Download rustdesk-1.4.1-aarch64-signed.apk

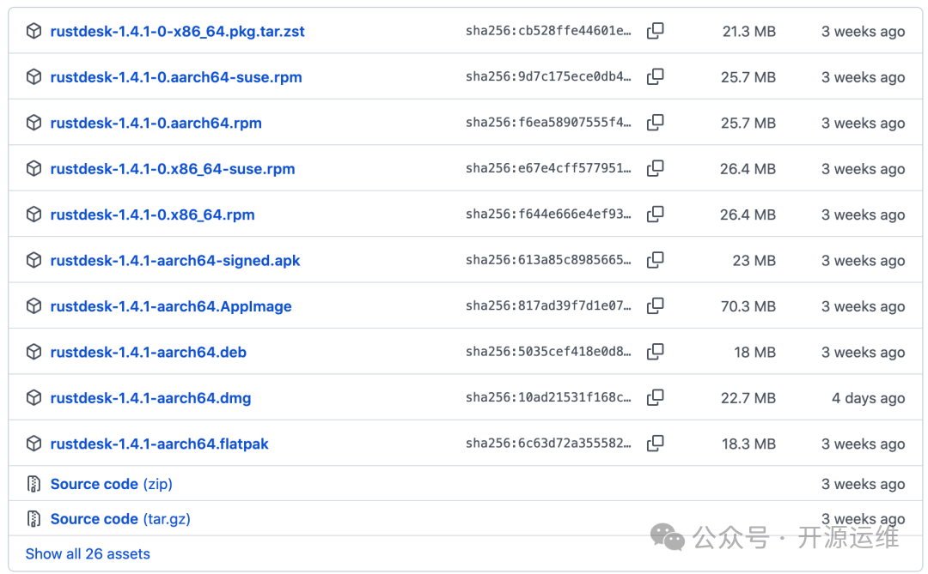point(175,261)
